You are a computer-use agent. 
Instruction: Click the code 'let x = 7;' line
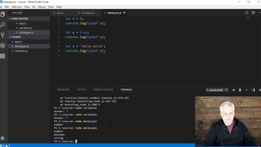coord(74,19)
